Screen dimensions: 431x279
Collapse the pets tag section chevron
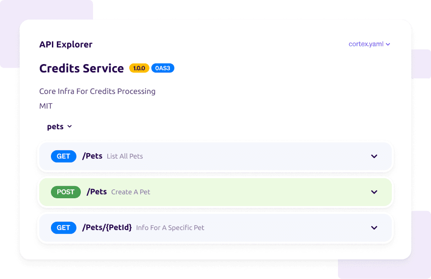(x=70, y=126)
